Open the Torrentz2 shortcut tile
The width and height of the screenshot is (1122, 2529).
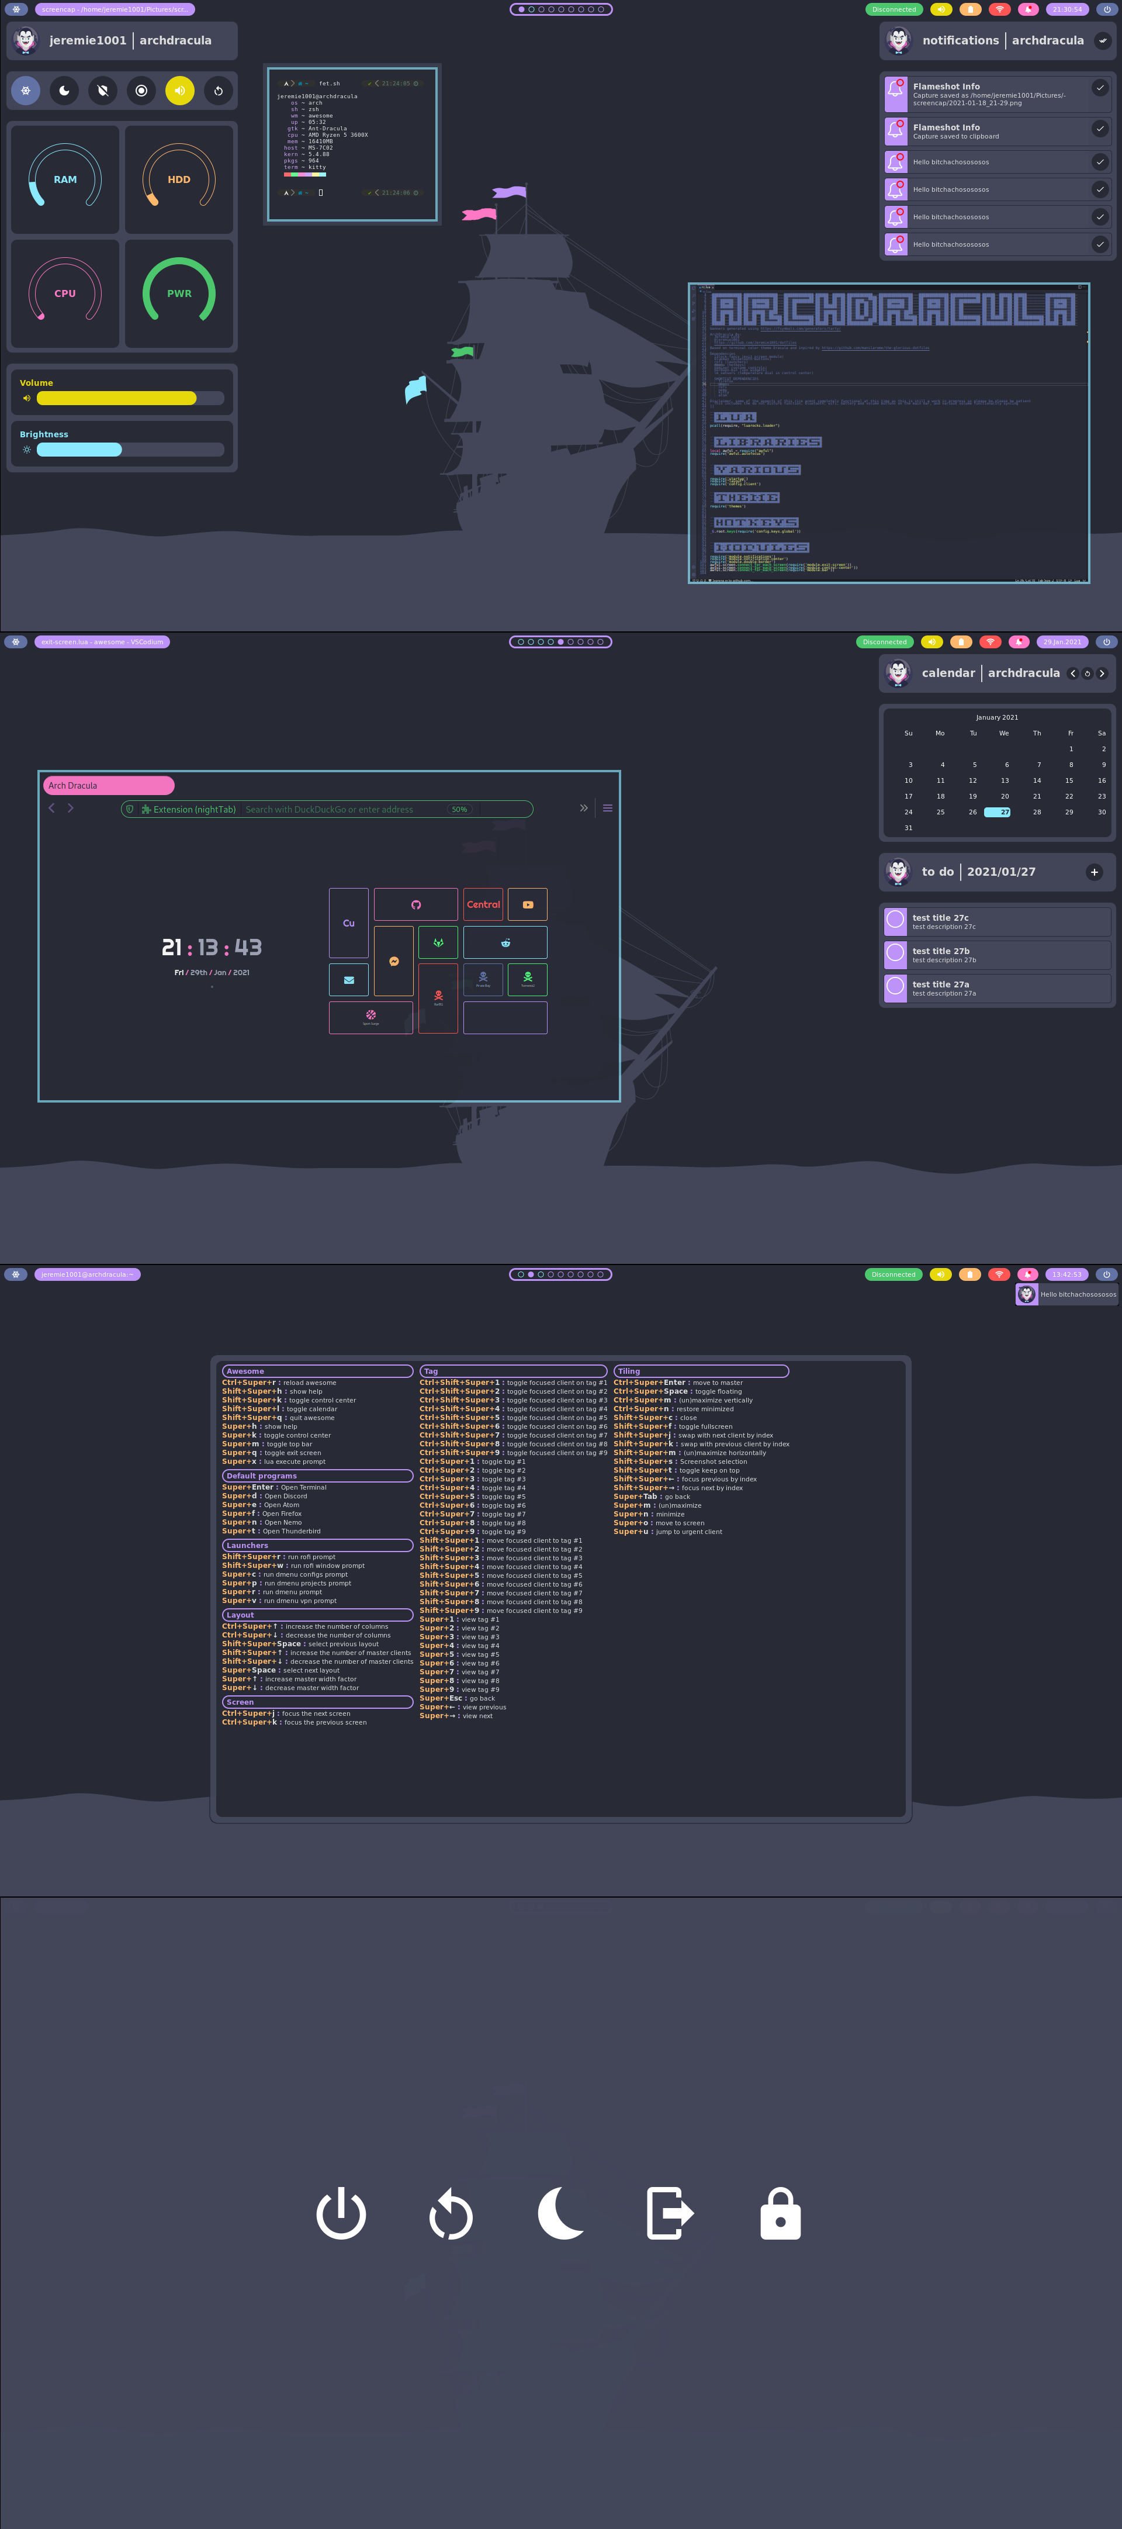(x=528, y=979)
